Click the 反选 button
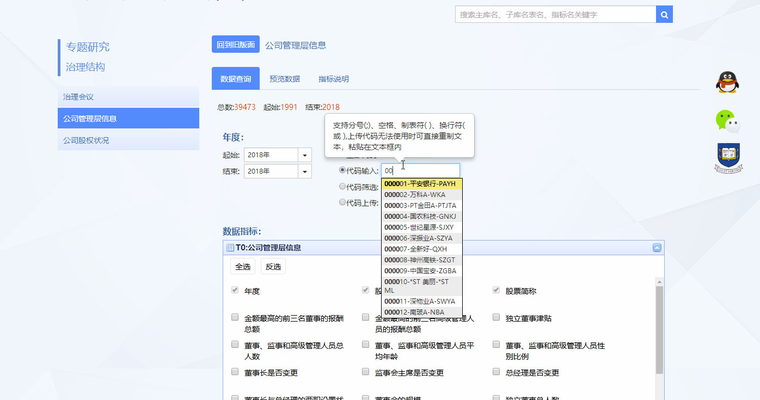 click(273, 267)
